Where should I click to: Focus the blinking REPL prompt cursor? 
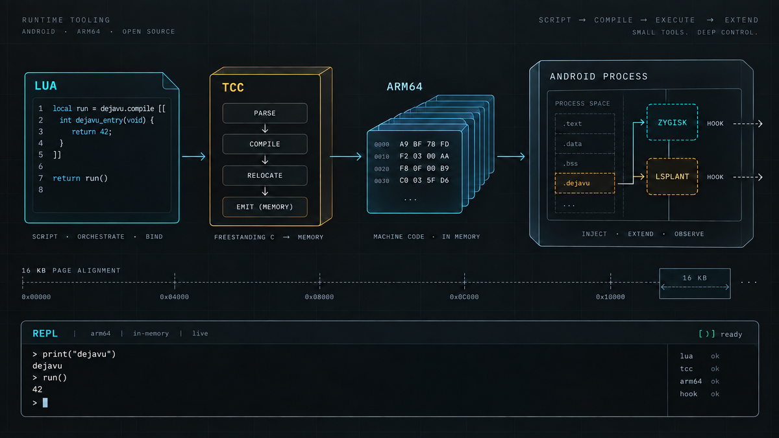tap(45, 403)
